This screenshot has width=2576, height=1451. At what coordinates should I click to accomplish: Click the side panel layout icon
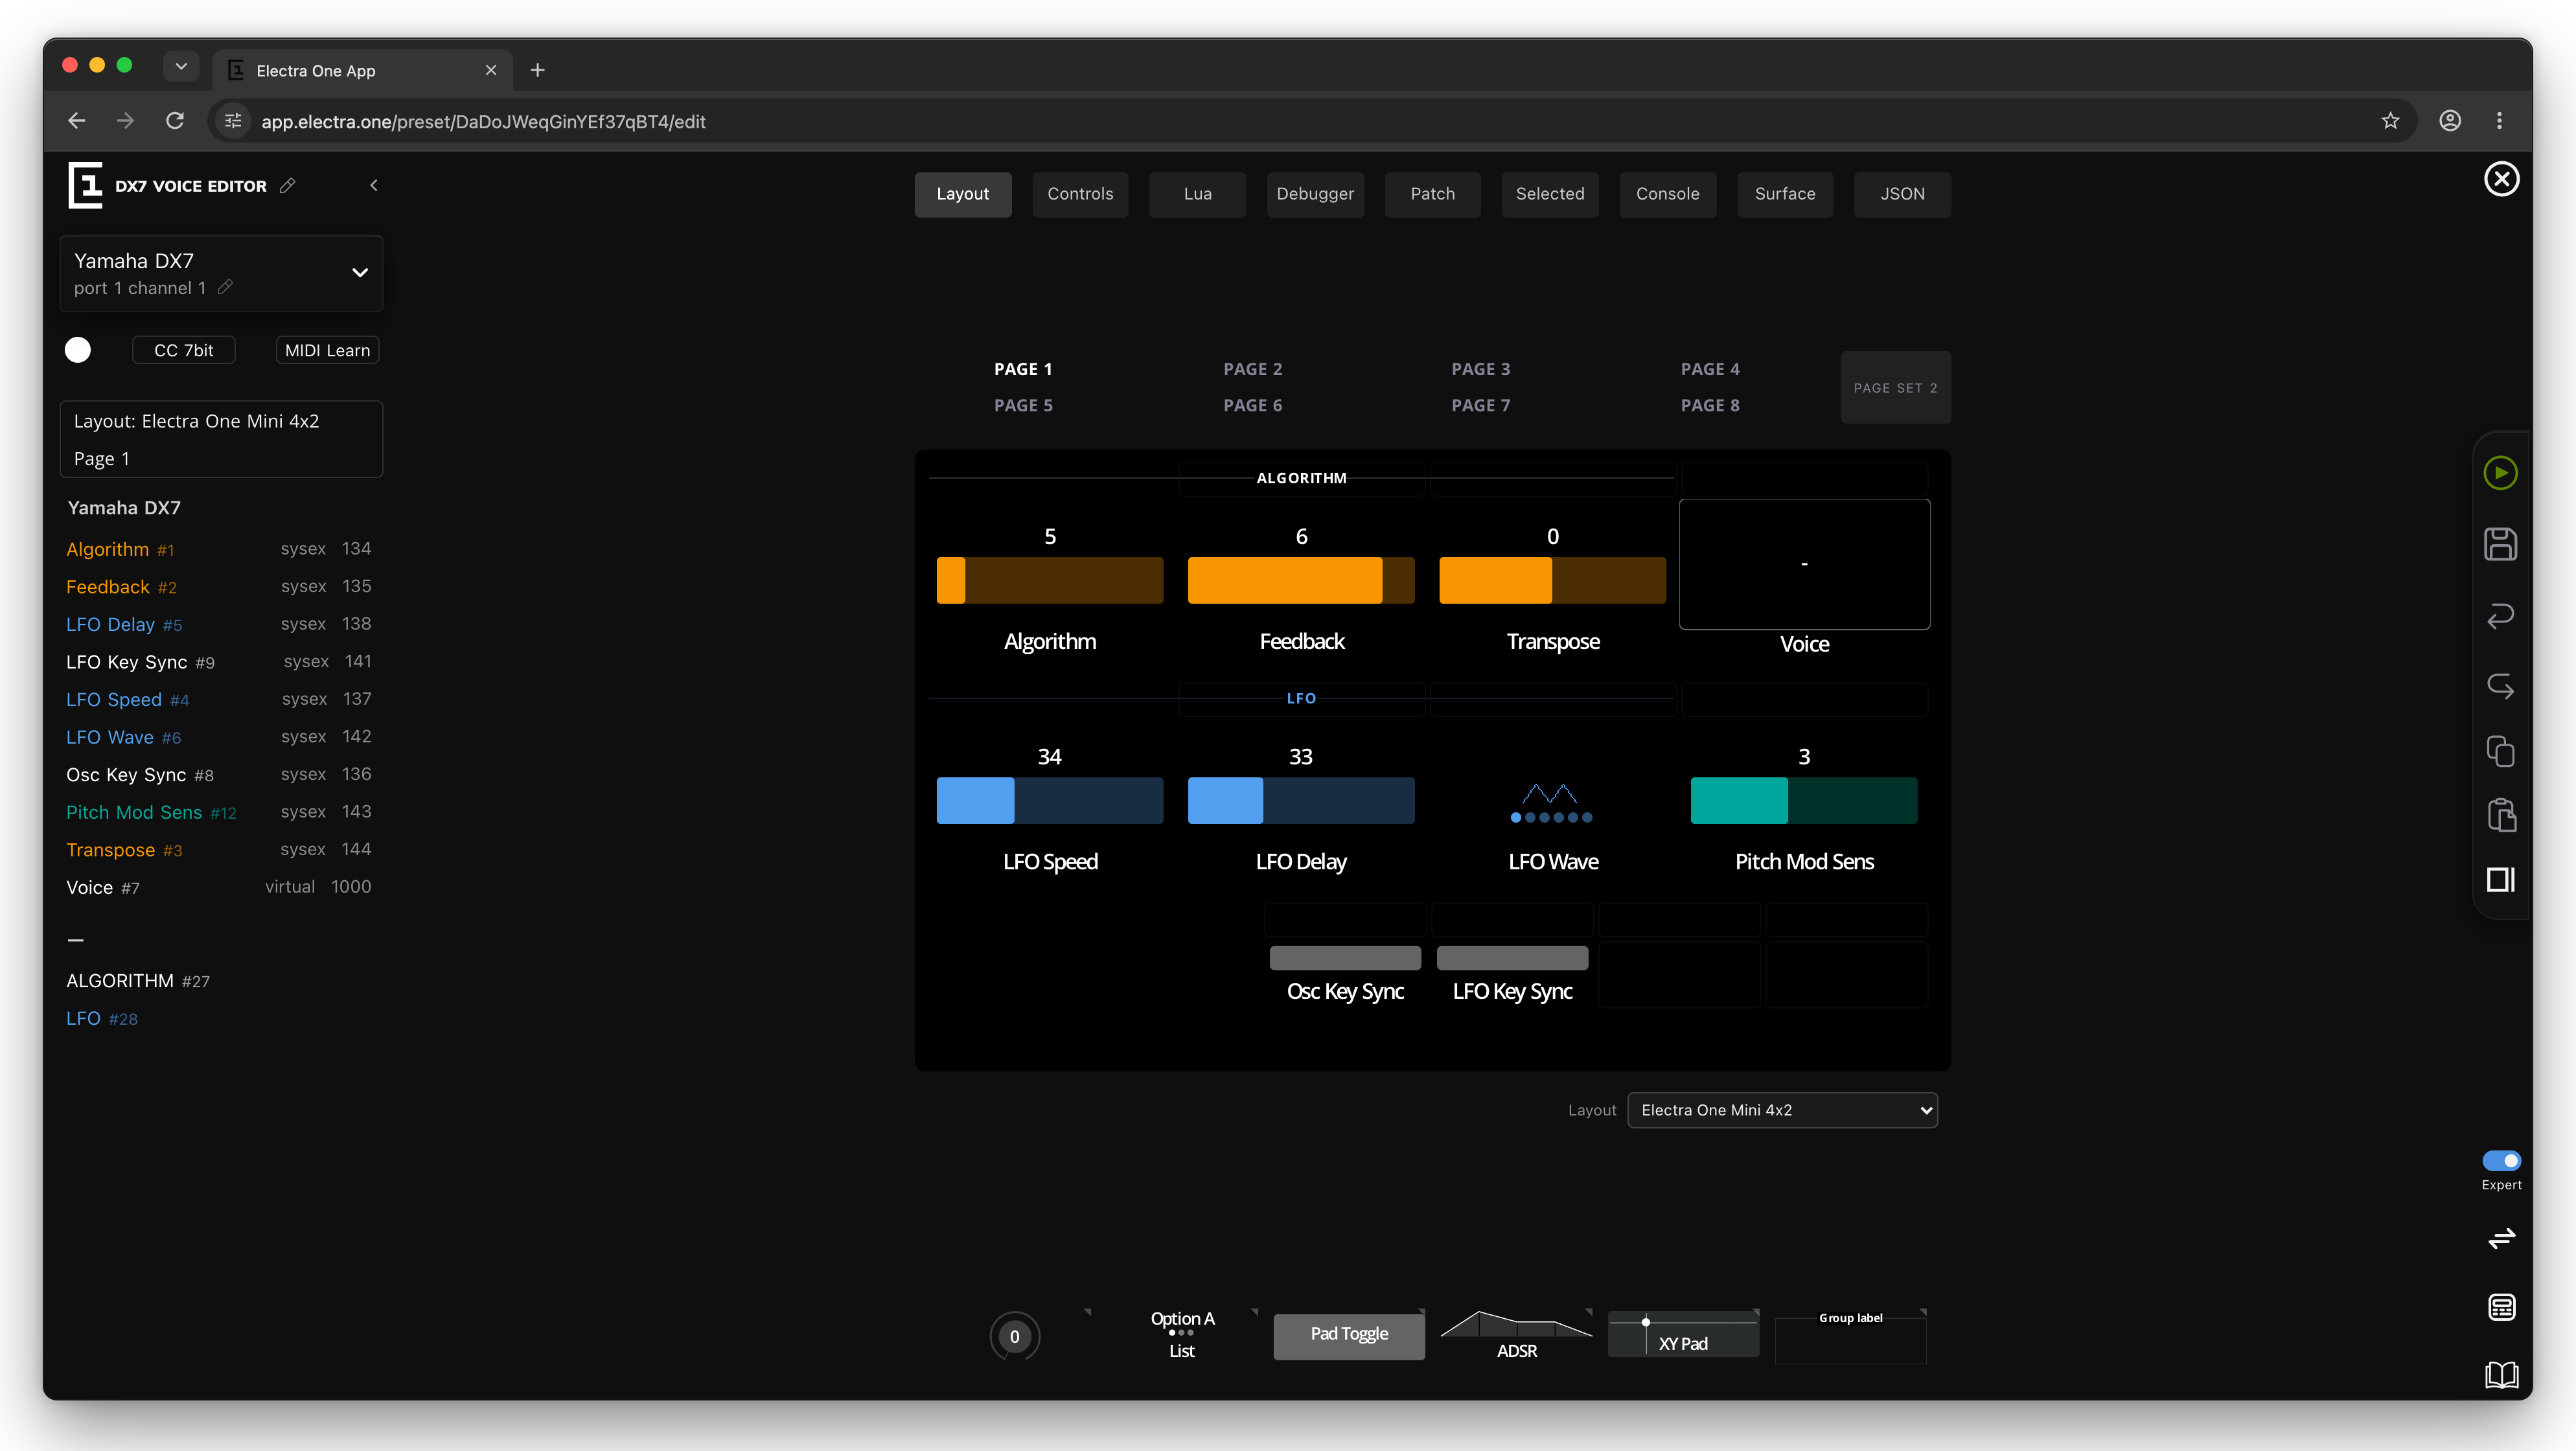tap(2500, 880)
